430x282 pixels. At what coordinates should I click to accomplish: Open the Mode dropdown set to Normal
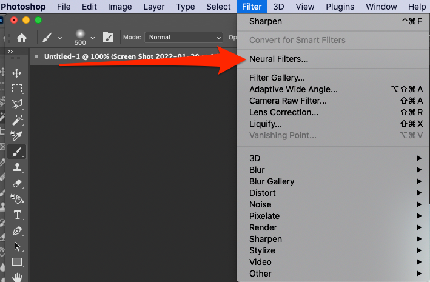pyautogui.click(x=184, y=38)
